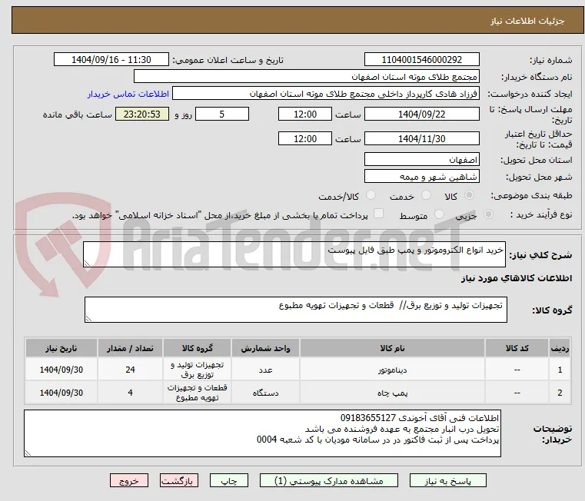Click the اطلاعات کالاهای مورد نیاز heading
The image size is (585, 501).
pos(517,278)
